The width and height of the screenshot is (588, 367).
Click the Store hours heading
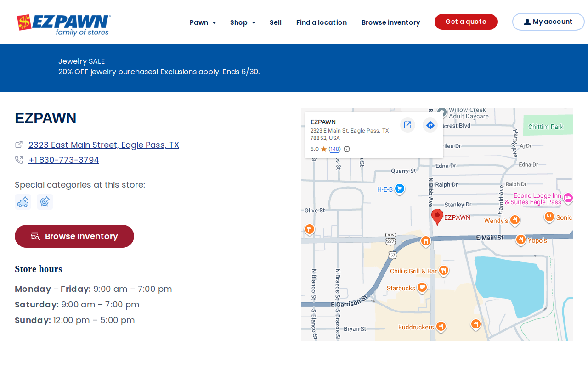[x=38, y=269]
